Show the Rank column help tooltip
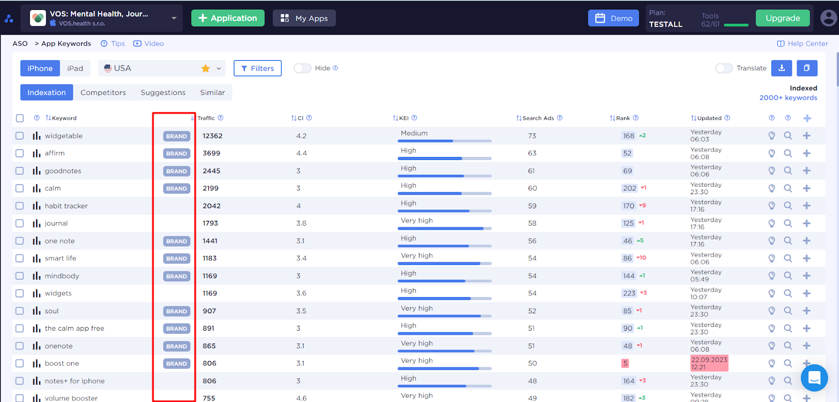The width and height of the screenshot is (839, 402). [x=636, y=118]
